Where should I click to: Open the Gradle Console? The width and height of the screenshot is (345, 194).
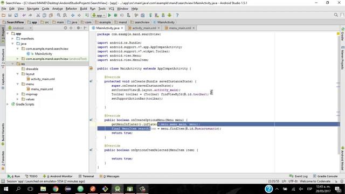click(325, 176)
